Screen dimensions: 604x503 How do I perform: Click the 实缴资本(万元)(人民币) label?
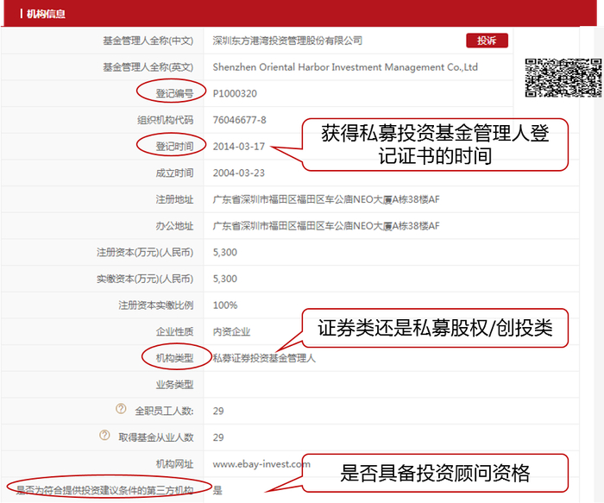click(x=145, y=279)
